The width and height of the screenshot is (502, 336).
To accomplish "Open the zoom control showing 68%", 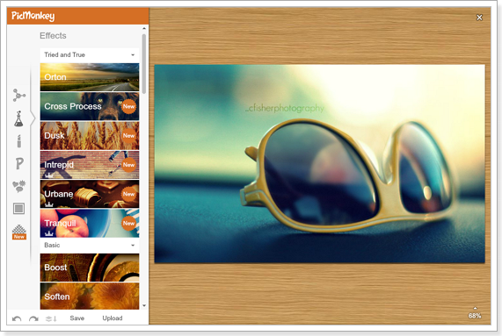I will click(x=475, y=313).
